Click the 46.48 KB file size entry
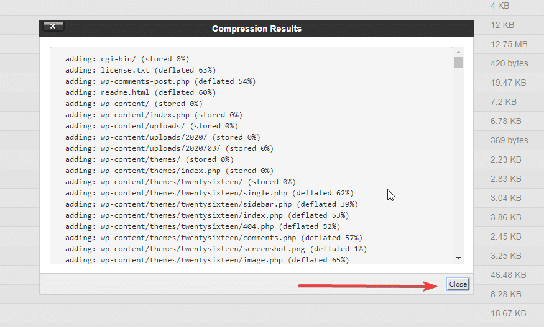This screenshot has width=544, height=327. pyautogui.click(x=508, y=274)
